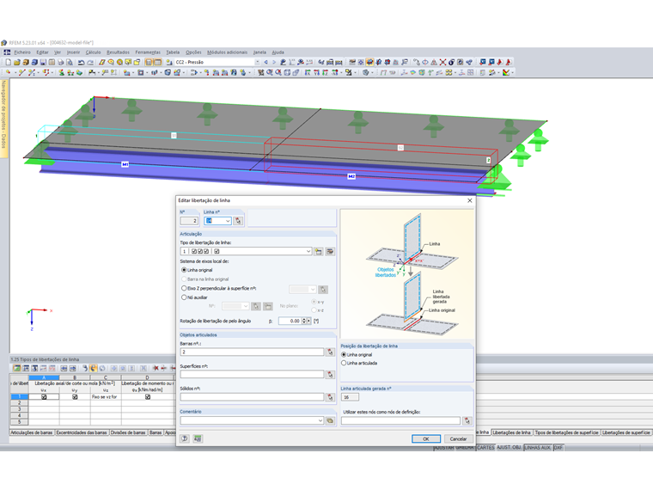Viewport: 653px width, 490px height.
Task: Open CC2 - Pressão load case dropdown
Action: click(257, 62)
